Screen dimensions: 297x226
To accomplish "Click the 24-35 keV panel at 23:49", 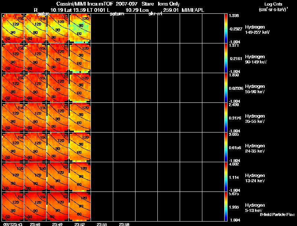I will pos(58,147).
